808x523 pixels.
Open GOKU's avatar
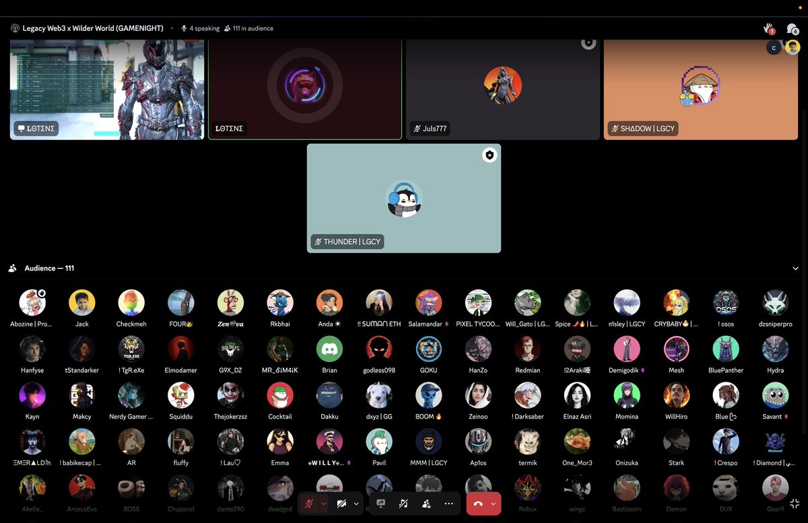coord(429,349)
